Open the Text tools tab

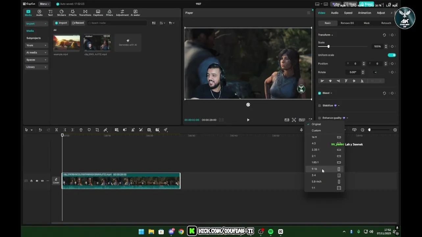pyautogui.click(x=50, y=13)
